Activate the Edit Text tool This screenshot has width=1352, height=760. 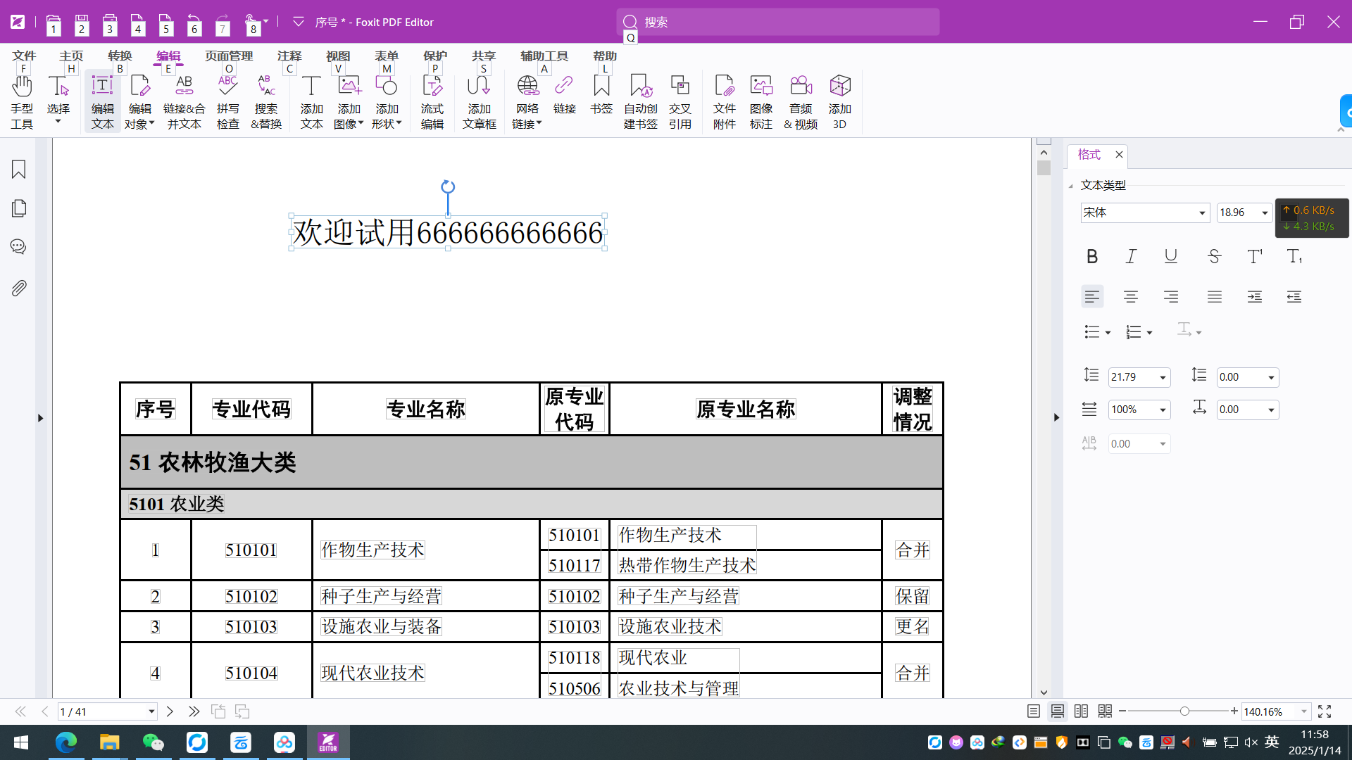pyautogui.click(x=103, y=103)
